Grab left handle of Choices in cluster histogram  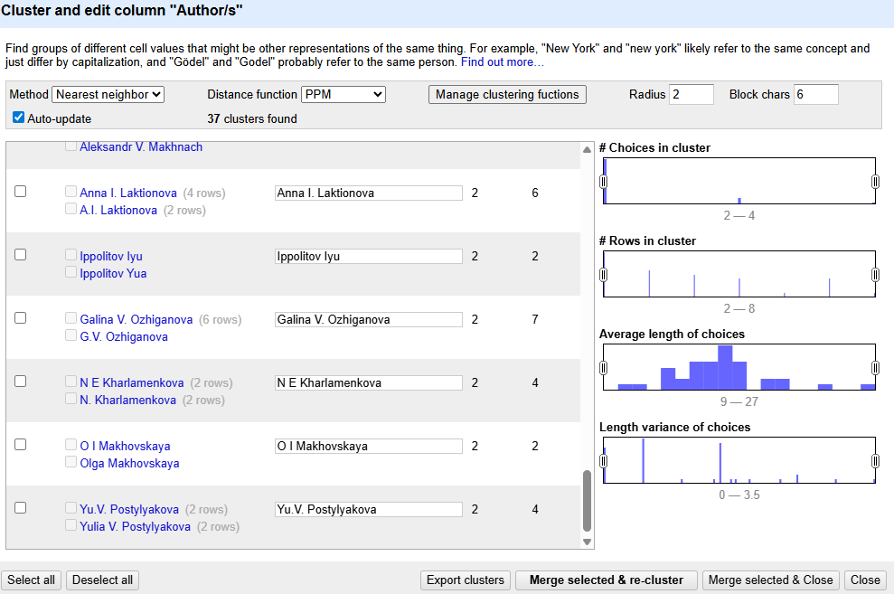[x=603, y=182]
